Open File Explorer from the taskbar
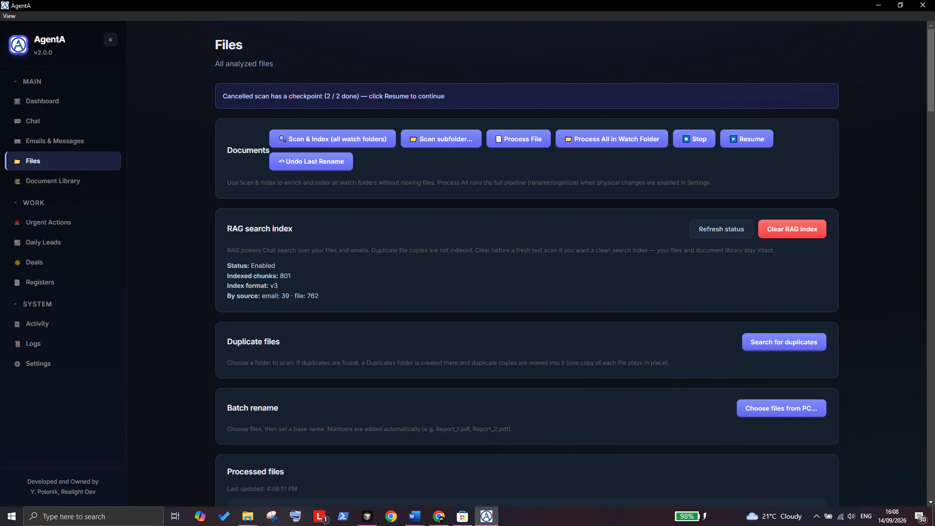The image size is (935, 526). tap(248, 516)
